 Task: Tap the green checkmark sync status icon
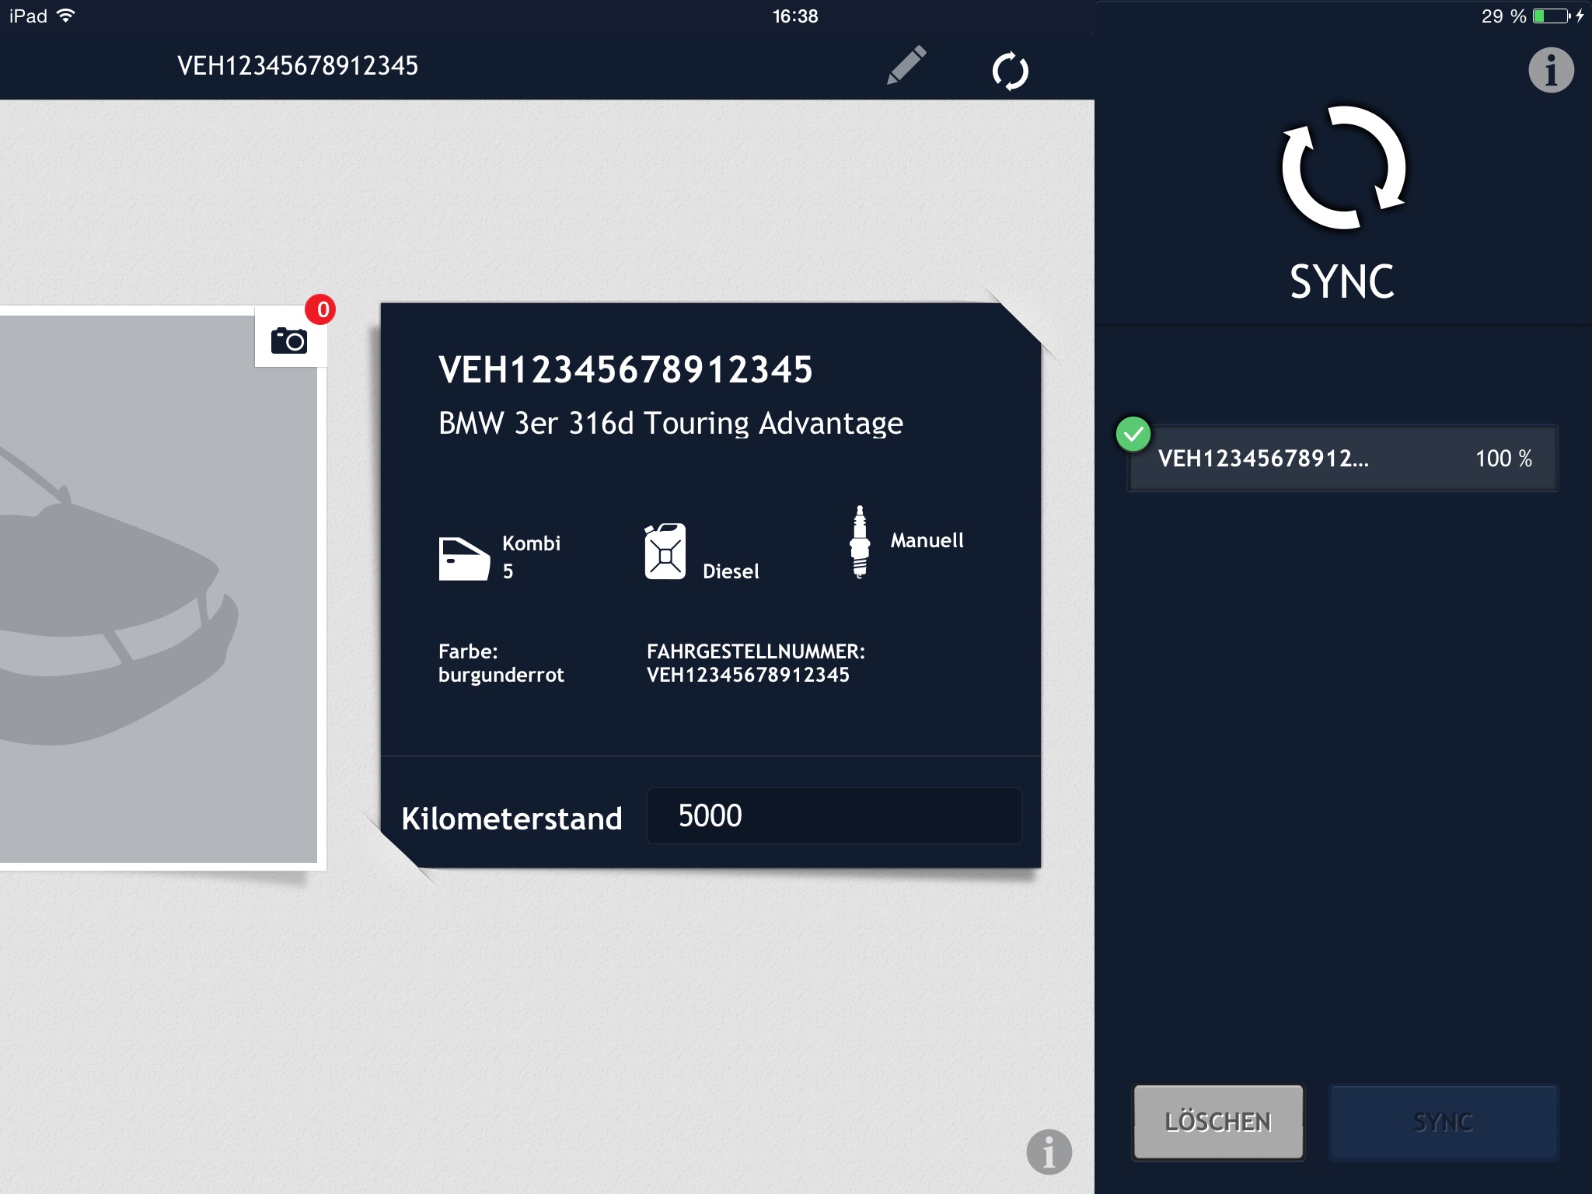pos(1133,434)
